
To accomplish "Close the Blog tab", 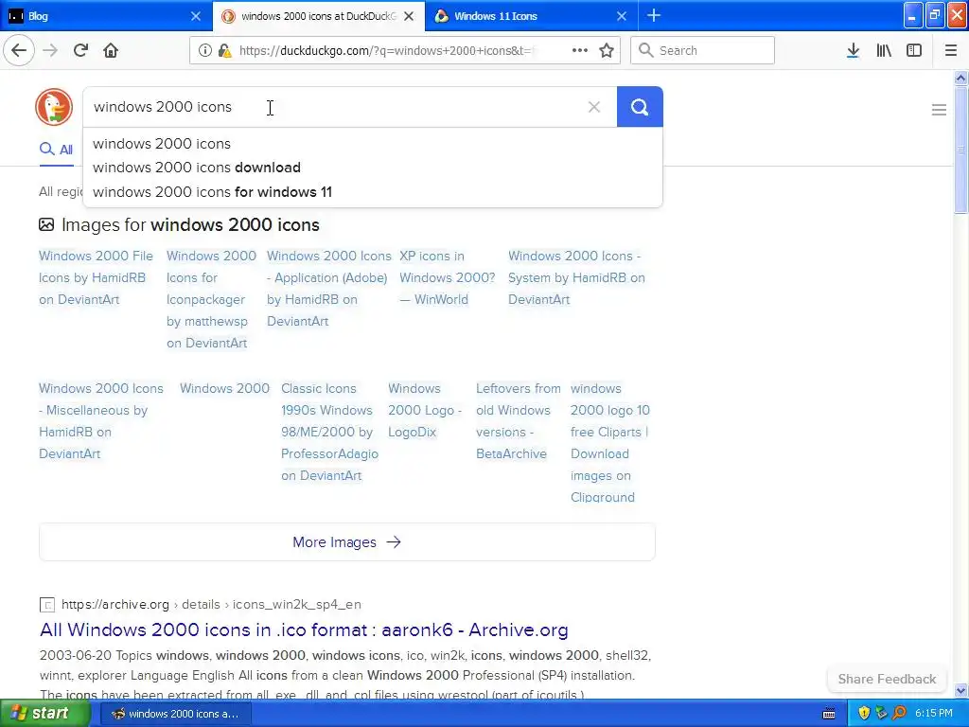I will pos(196,16).
